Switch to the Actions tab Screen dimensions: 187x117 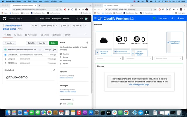(x=45, y=35)
